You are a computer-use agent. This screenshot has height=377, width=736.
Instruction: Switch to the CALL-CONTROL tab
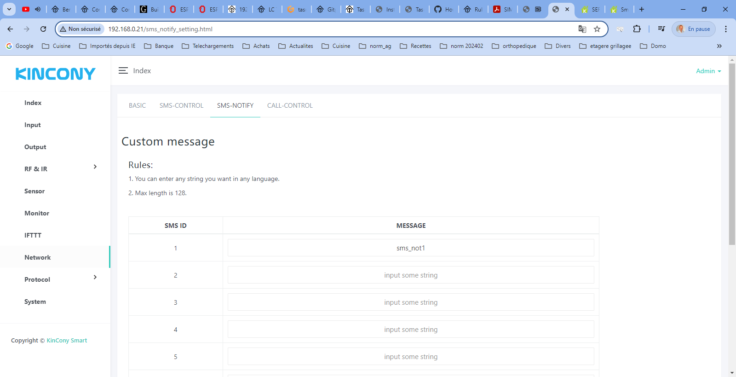290,105
